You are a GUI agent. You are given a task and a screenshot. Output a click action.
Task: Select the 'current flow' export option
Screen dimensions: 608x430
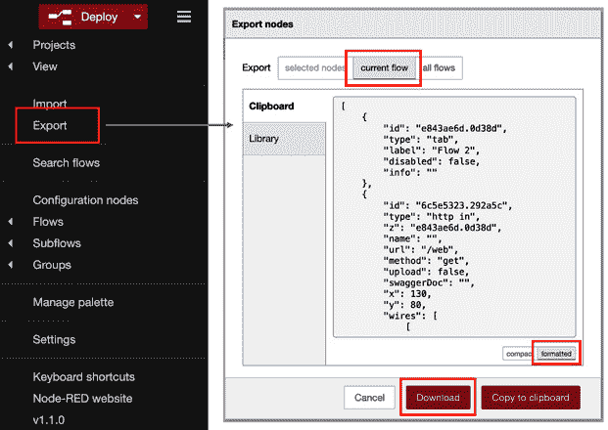(384, 67)
